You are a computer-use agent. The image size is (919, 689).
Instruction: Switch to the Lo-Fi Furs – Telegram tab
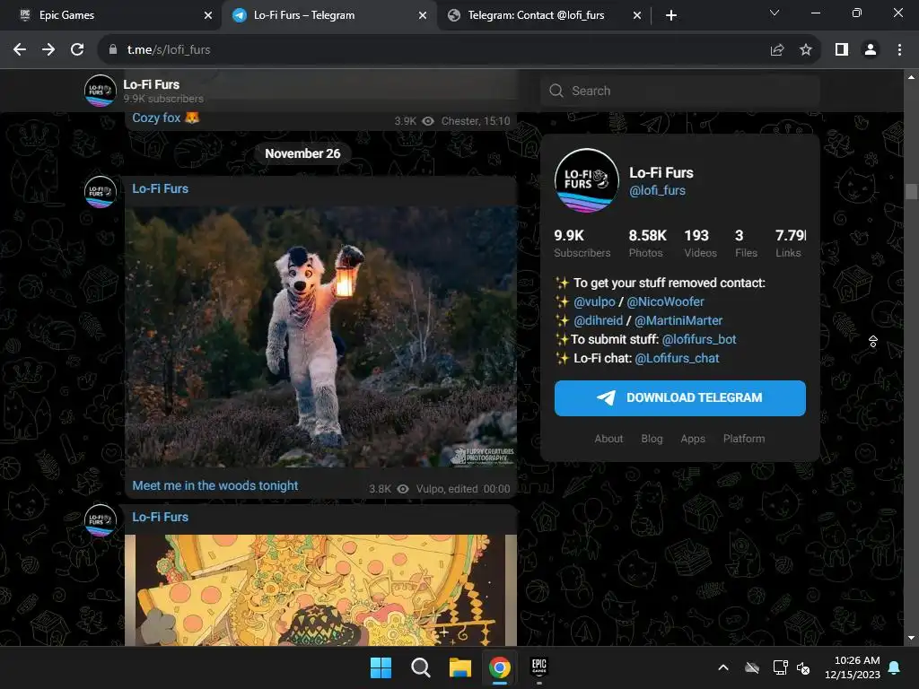tap(328, 15)
